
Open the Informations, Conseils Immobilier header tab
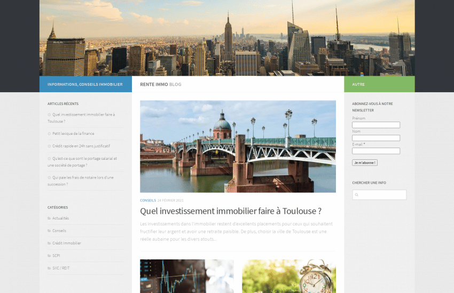85,84
